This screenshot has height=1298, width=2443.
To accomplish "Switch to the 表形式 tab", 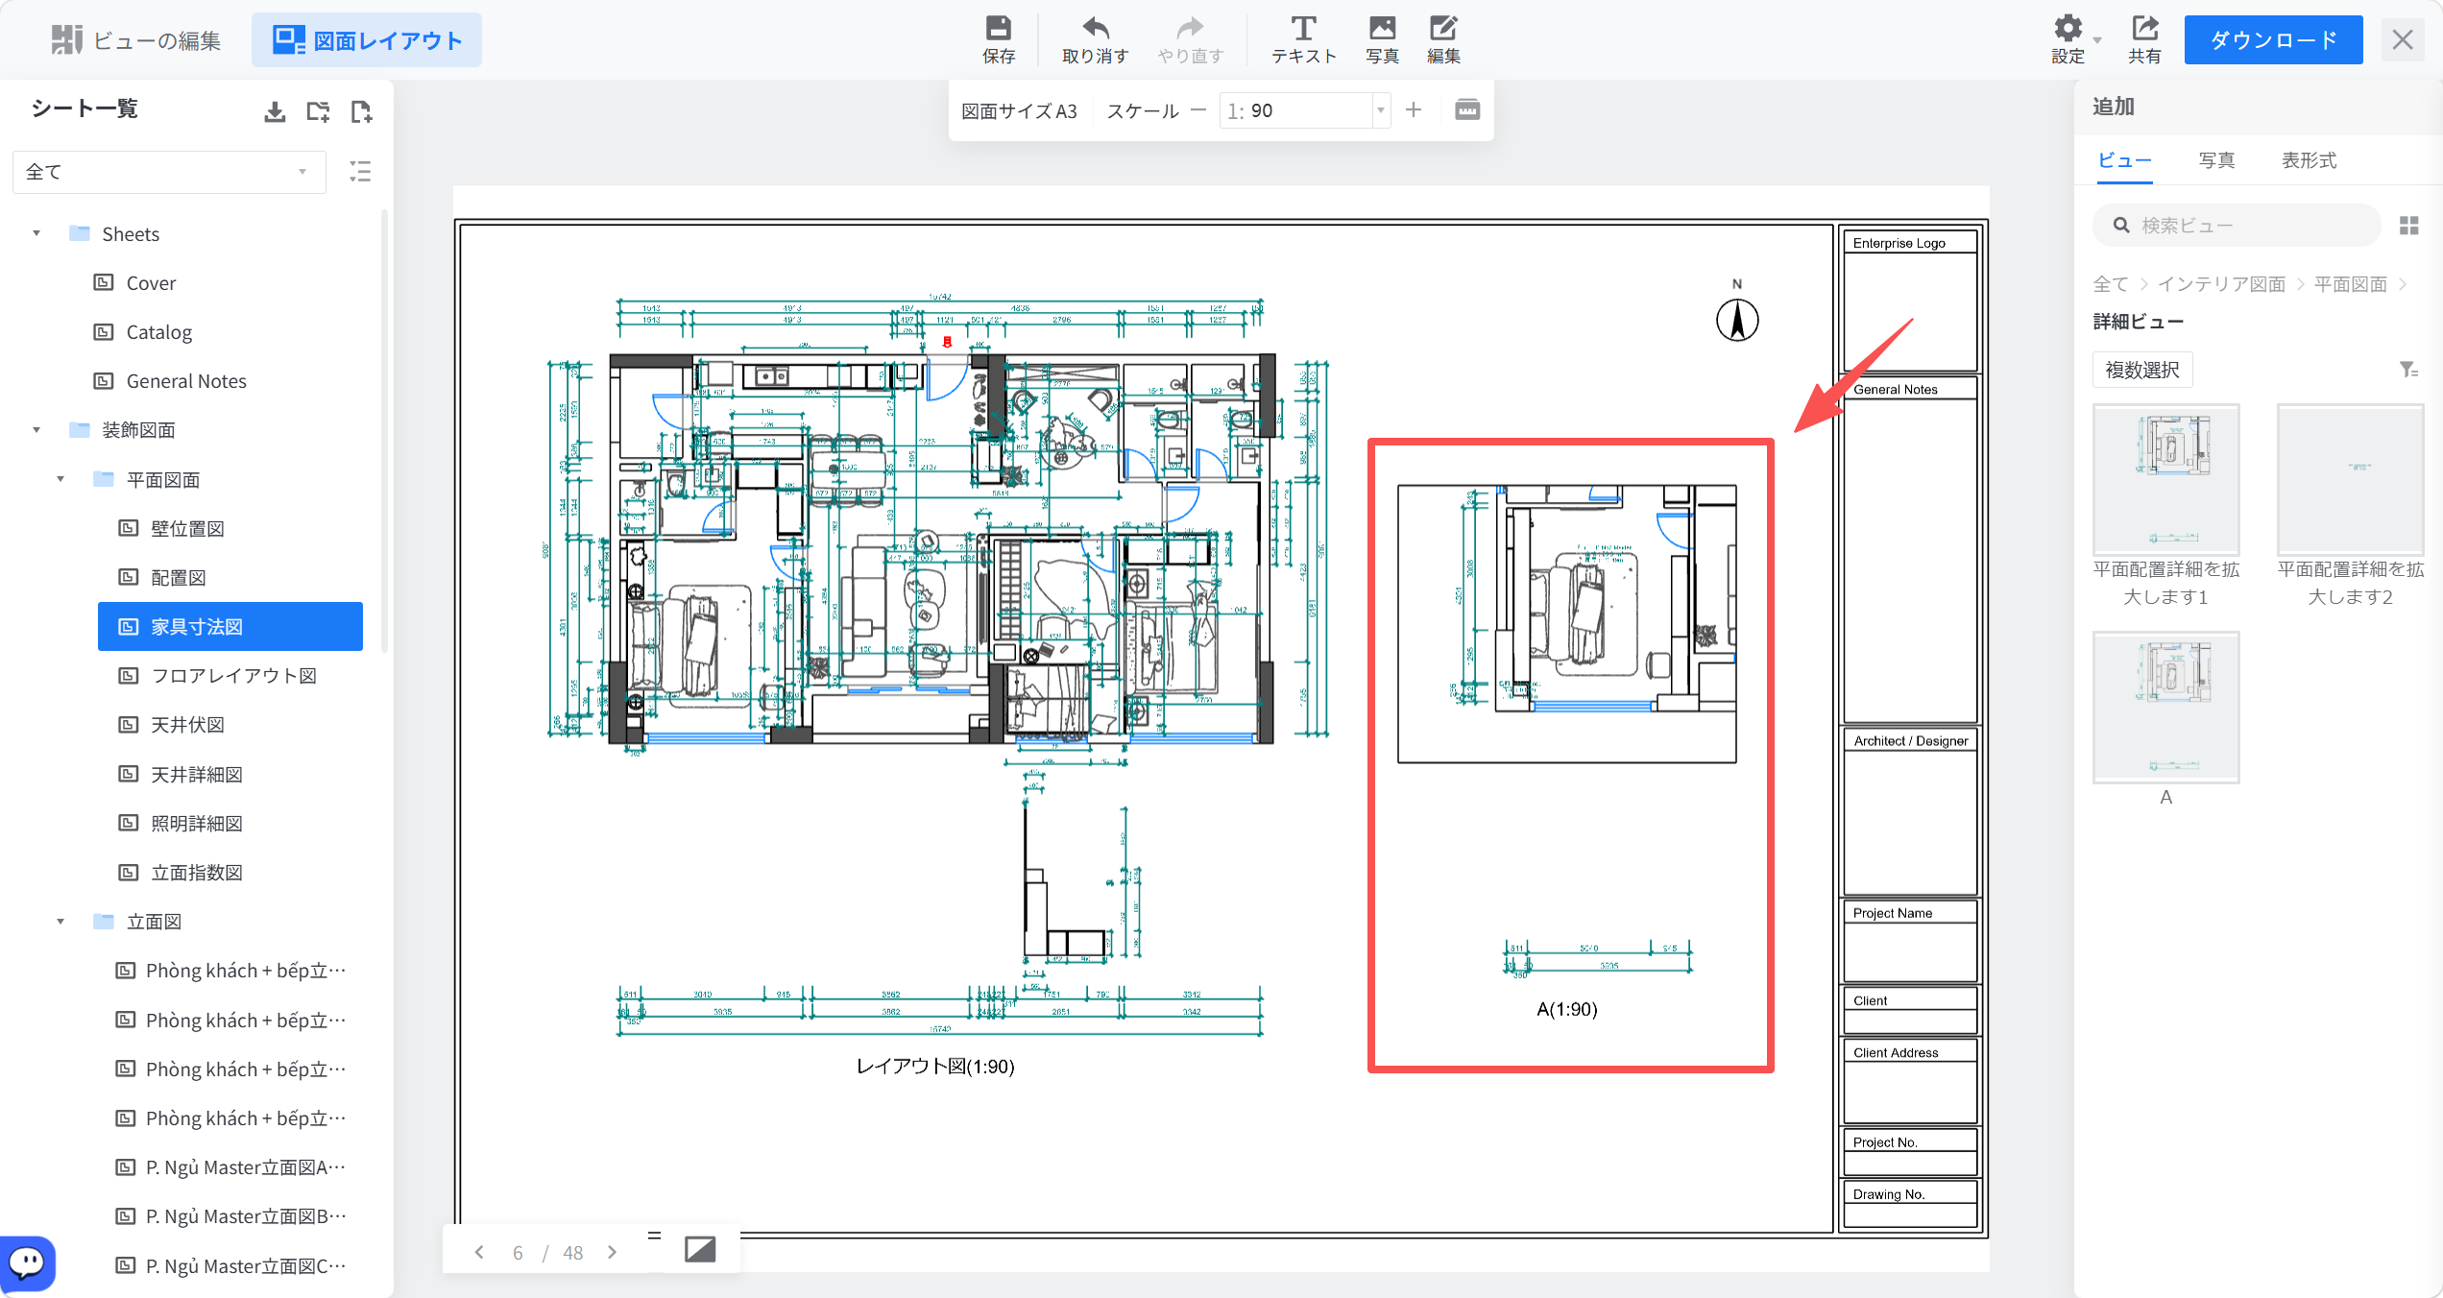I will click(x=2309, y=160).
